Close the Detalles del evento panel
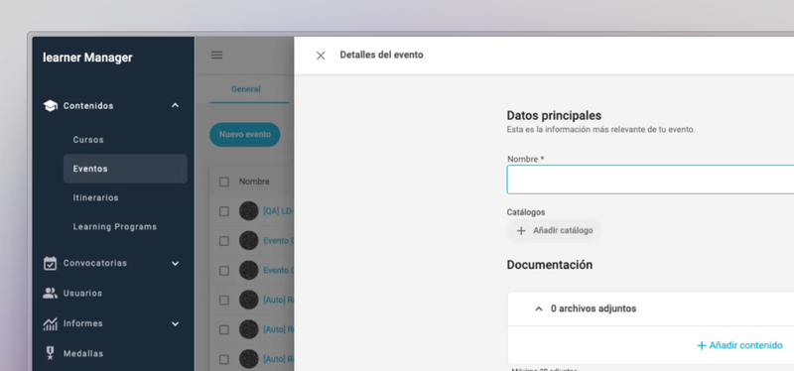Image resolution: width=794 pixels, height=371 pixels. tap(321, 56)
